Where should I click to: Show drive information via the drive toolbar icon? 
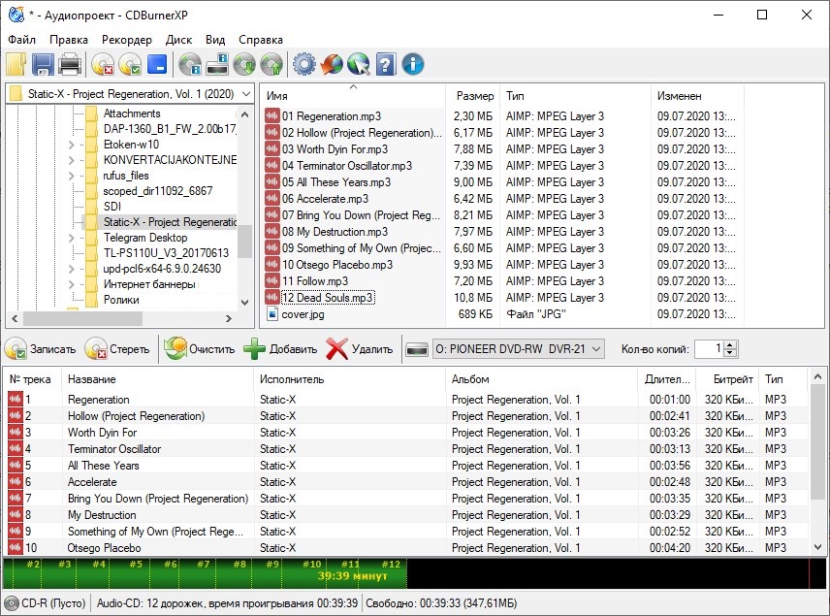217,65
